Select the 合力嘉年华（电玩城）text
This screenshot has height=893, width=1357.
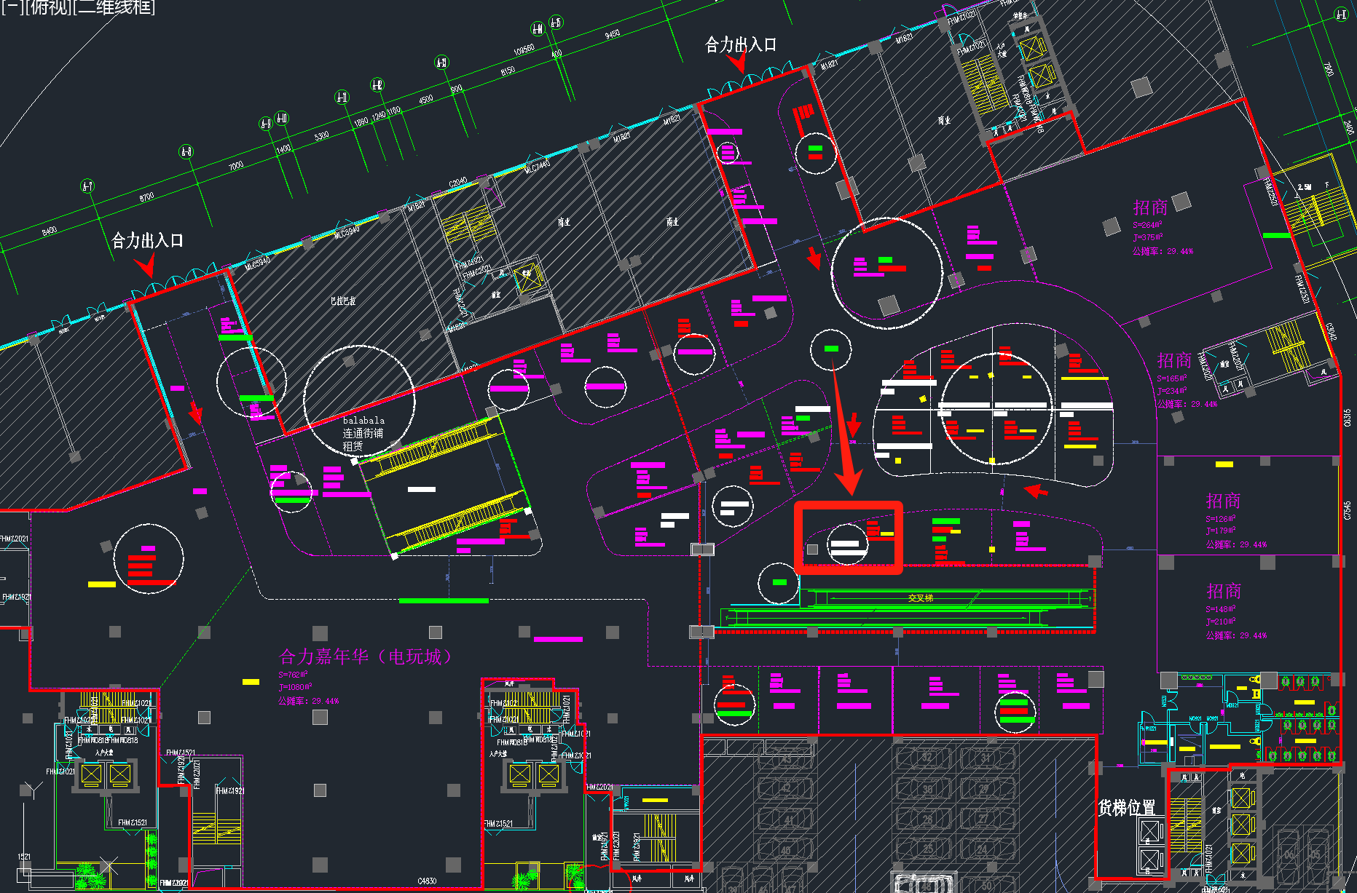pos(366,656)
